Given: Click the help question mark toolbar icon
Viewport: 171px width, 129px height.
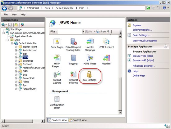Looking at the screenshot, I should click(164, 8).
